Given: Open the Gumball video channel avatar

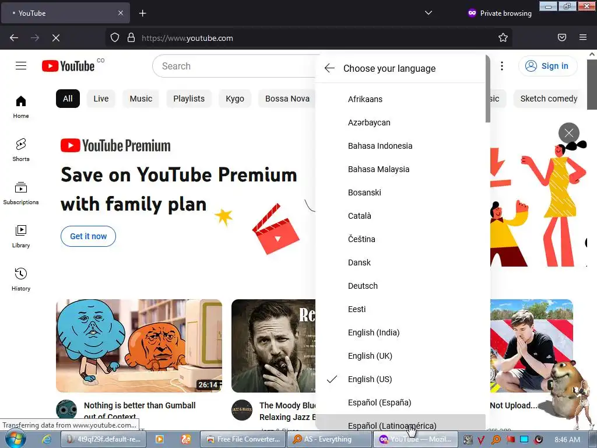Looking at the screenshot, I should tap(66, 409).
